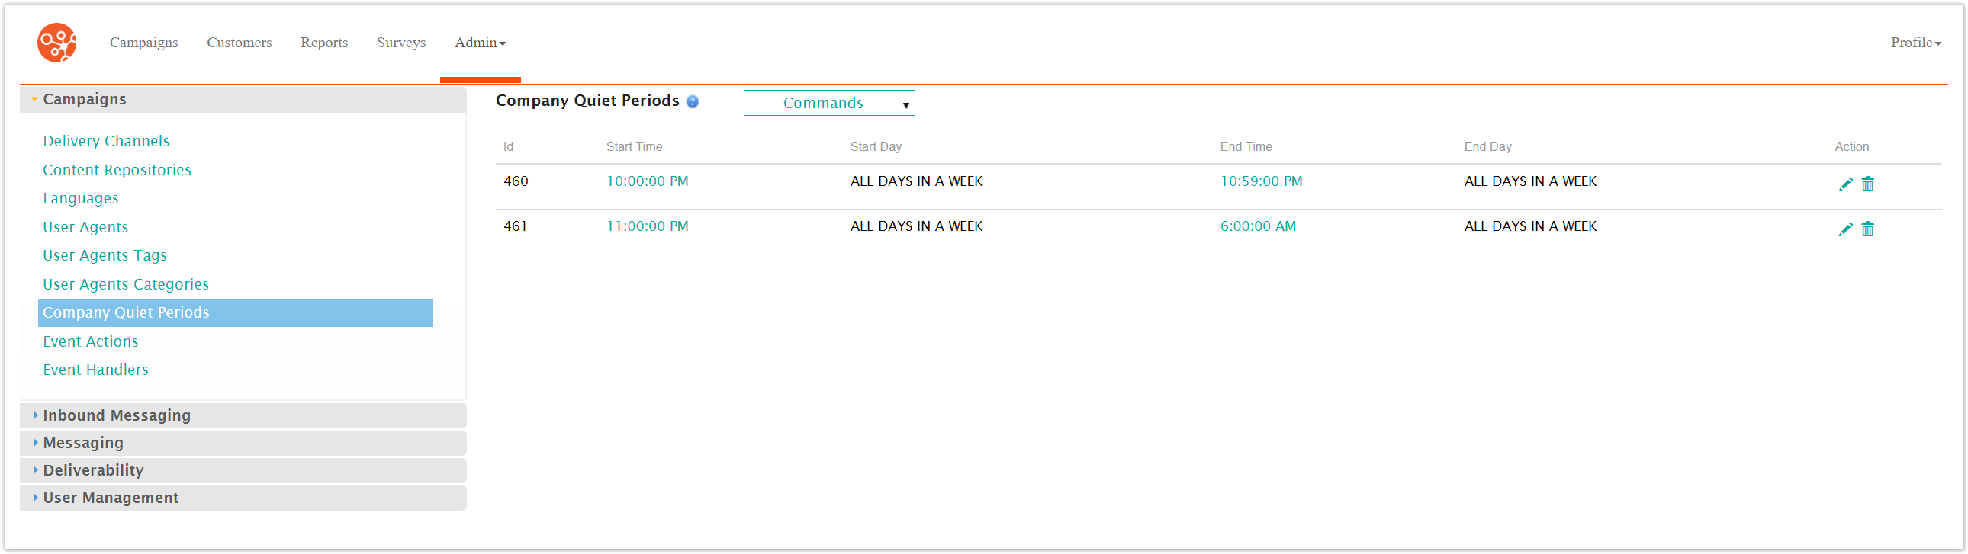Open Delivery Channels in the sidebar
The height and width of the screenshot is (554, 1968).
tap(106, 141)
